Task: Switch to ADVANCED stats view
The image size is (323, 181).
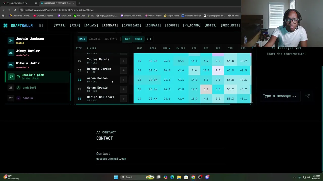Action: (95, 39)
